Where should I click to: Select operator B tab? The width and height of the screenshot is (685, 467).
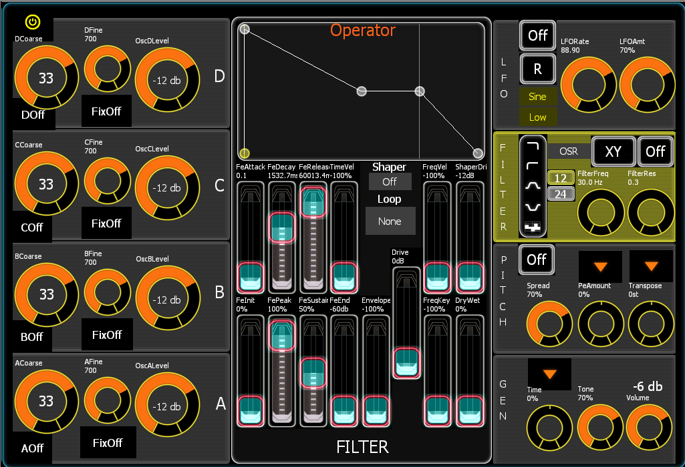tap(219, 292)
